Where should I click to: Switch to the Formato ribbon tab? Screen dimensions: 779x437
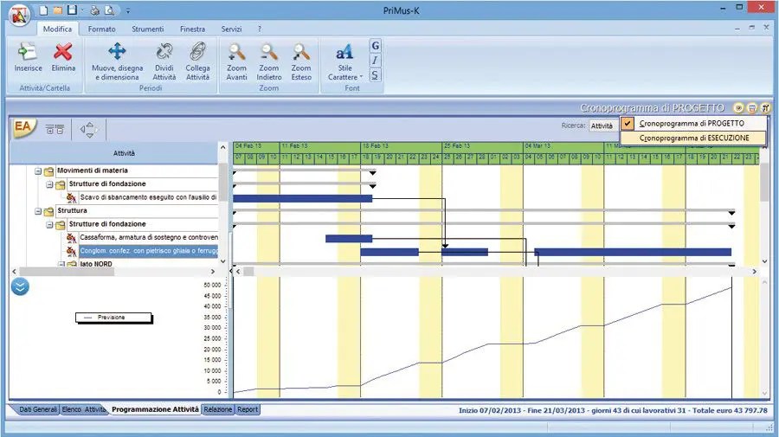tap(101, 29)
